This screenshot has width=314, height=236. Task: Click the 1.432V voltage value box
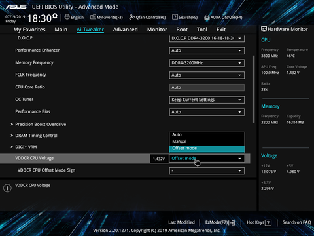(x=159, y=159)
